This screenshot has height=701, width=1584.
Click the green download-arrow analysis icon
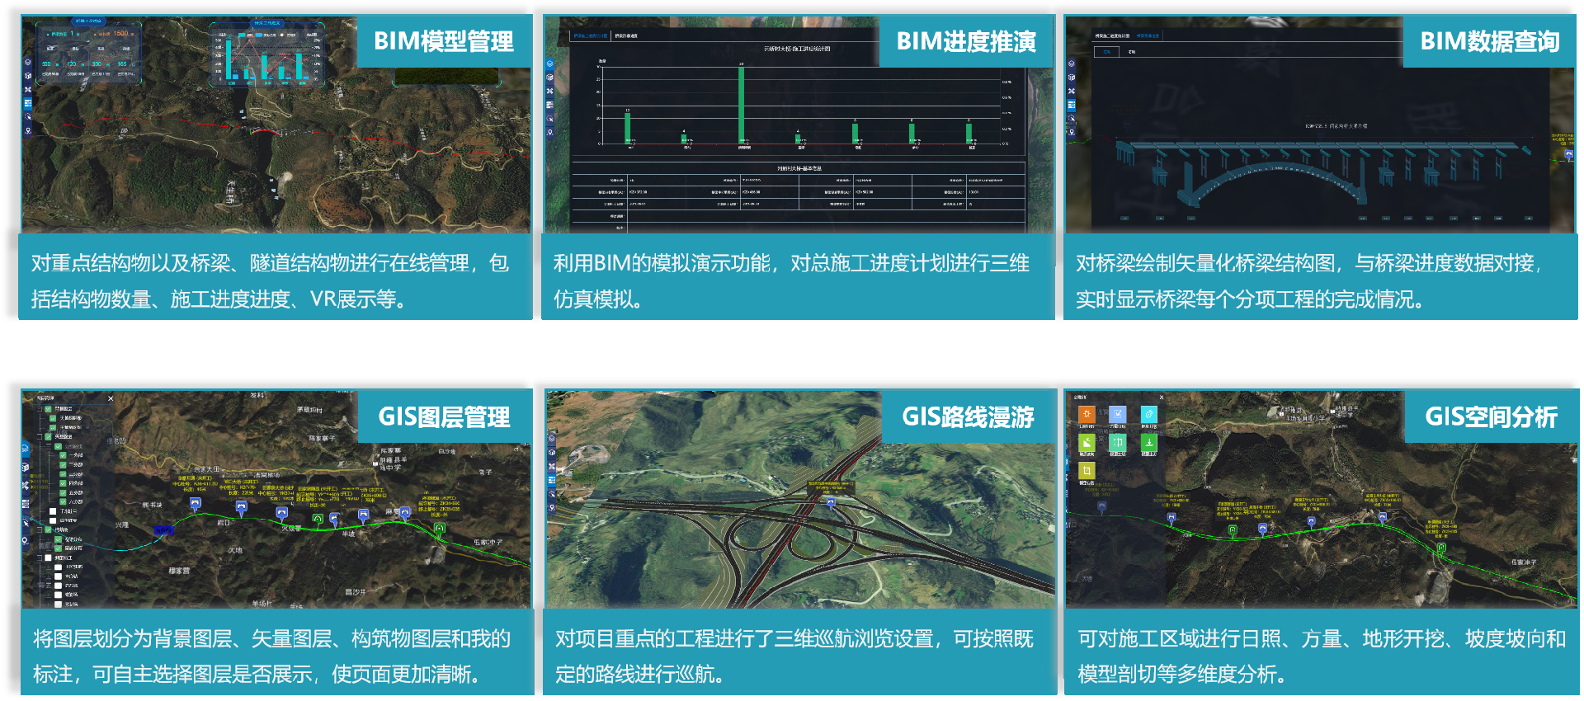coord(1148,443)
